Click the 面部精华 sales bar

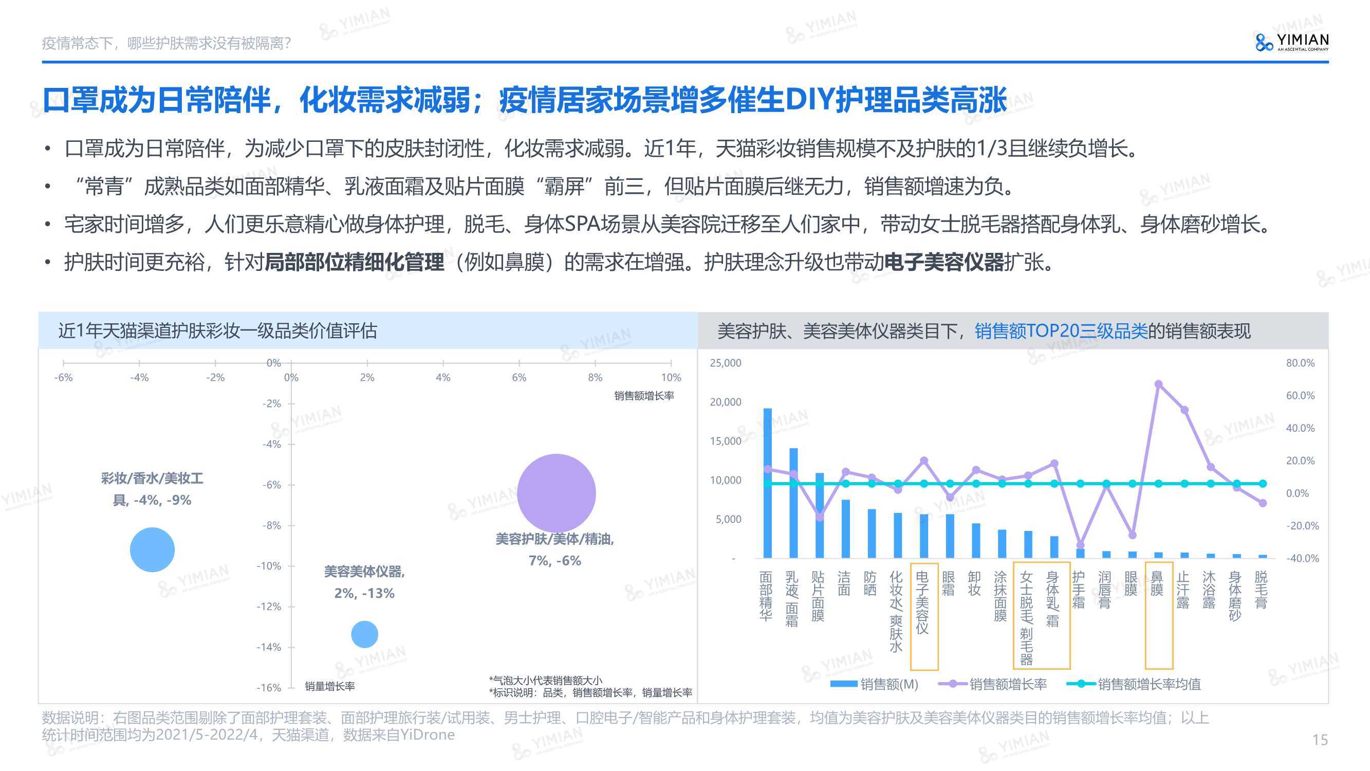click(x=767, y=483)
